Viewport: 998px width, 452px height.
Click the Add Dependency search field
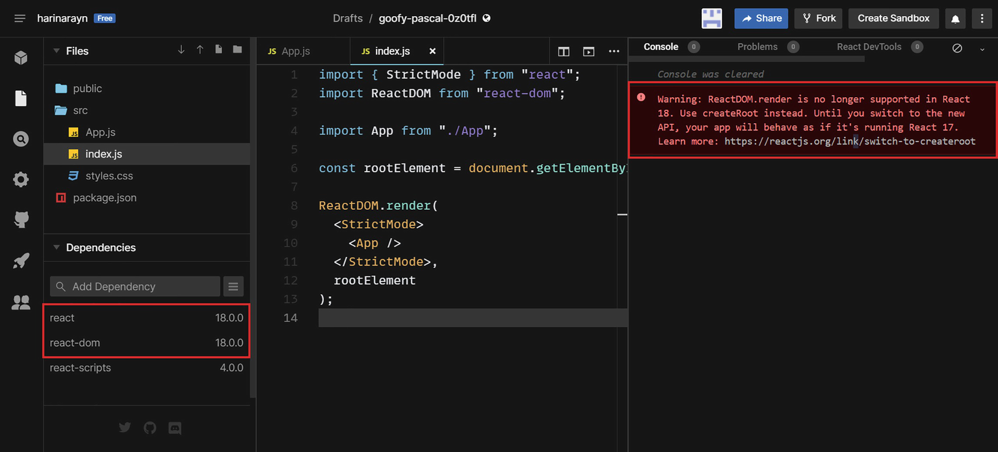142,286
